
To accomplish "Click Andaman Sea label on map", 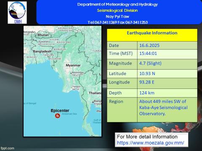I will click(x=69, y=114).
